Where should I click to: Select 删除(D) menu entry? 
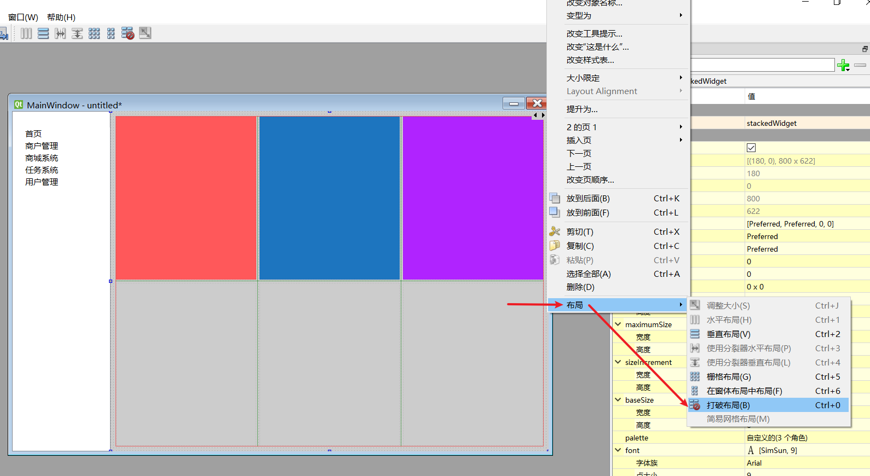(618, 287)
